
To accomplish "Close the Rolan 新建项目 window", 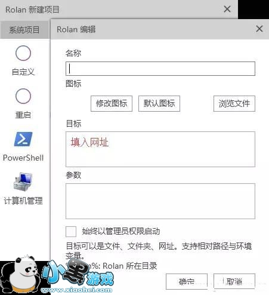I will click(x=227, y=9).
